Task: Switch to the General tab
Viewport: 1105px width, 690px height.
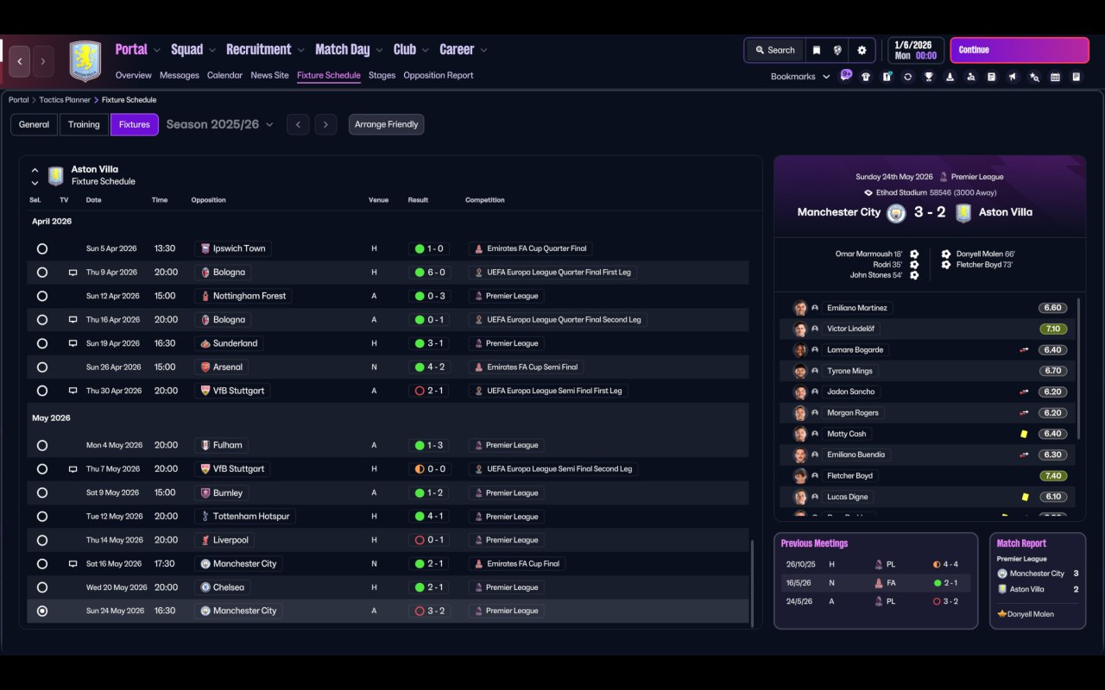Action: 35,125
